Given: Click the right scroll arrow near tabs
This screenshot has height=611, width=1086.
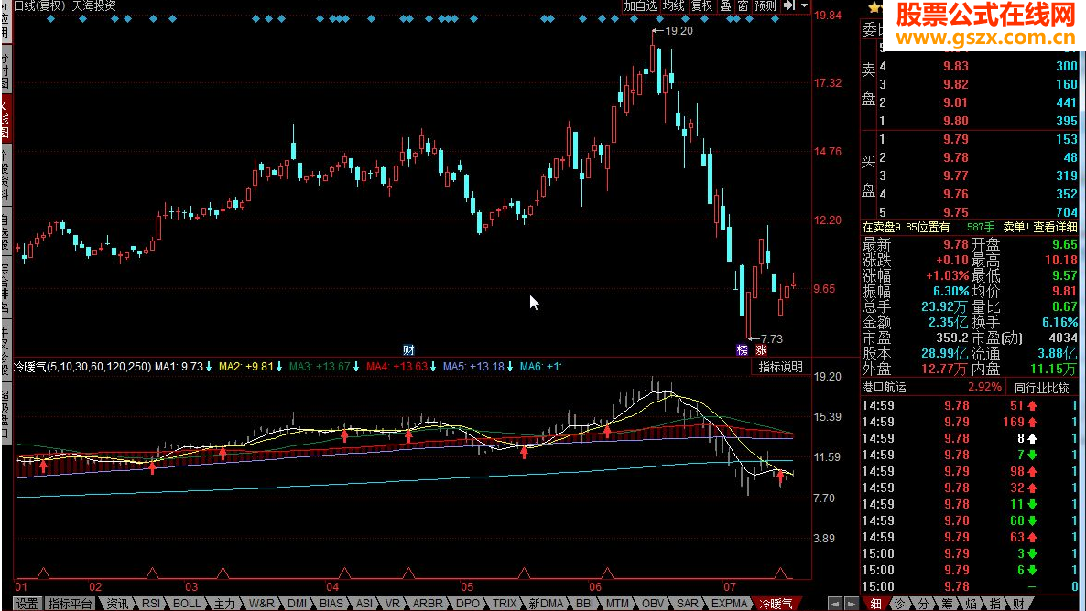Looking at the screenshot, I should tap(852, 604).
